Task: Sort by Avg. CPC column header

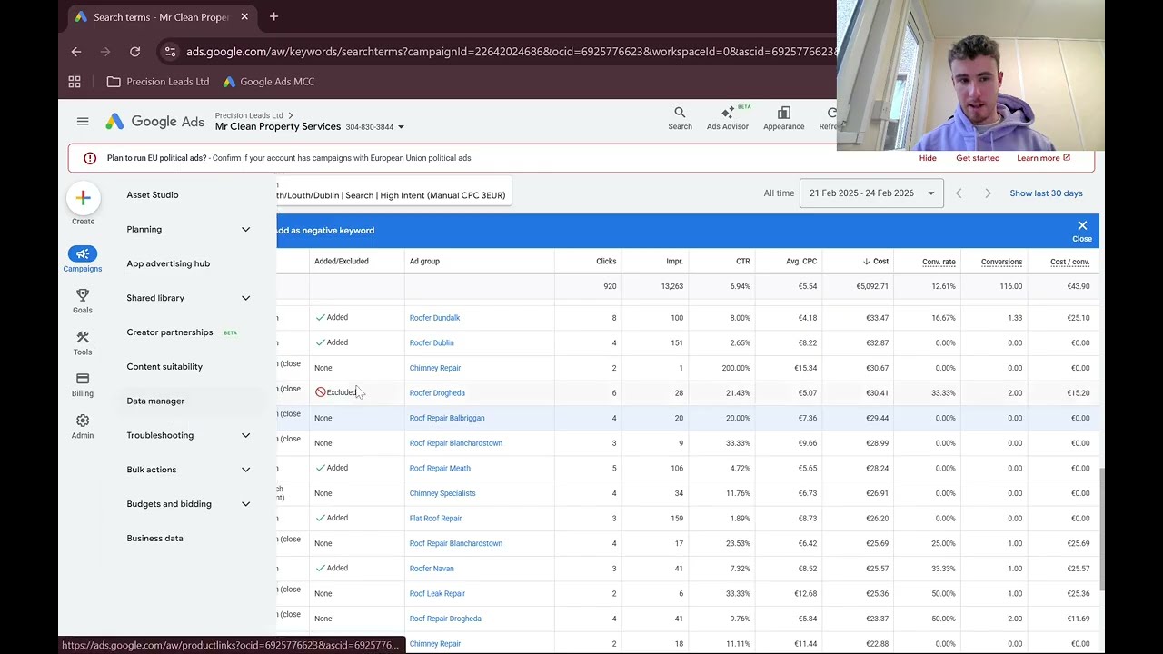Action: point(801,262)
